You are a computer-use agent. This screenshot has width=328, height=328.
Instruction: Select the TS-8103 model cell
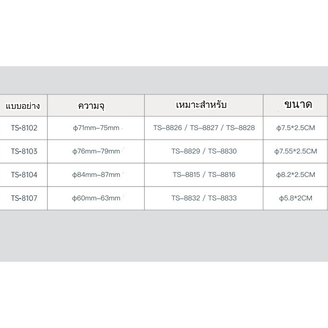coord(24,152)
